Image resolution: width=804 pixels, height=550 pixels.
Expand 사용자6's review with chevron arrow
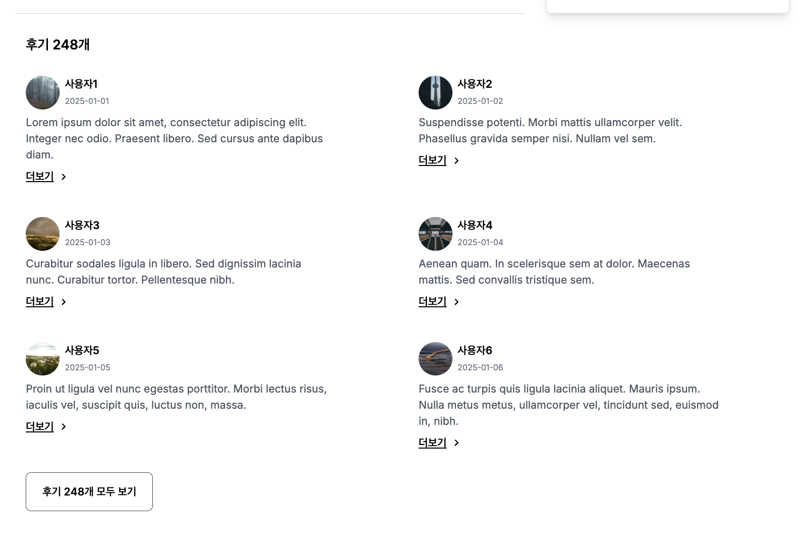[x=456, y=443]
